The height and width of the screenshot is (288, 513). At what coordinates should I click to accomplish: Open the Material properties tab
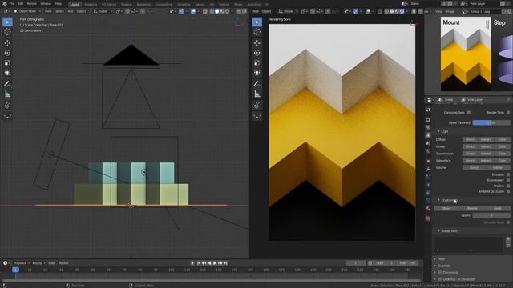[428, 208]
